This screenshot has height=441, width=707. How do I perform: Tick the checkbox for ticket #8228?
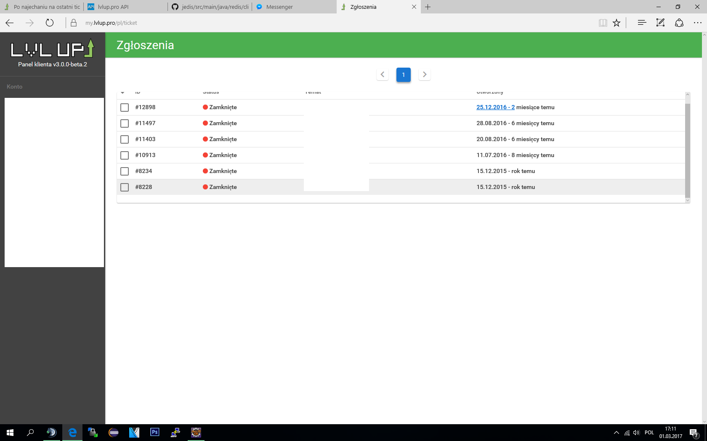coord(125,187)
